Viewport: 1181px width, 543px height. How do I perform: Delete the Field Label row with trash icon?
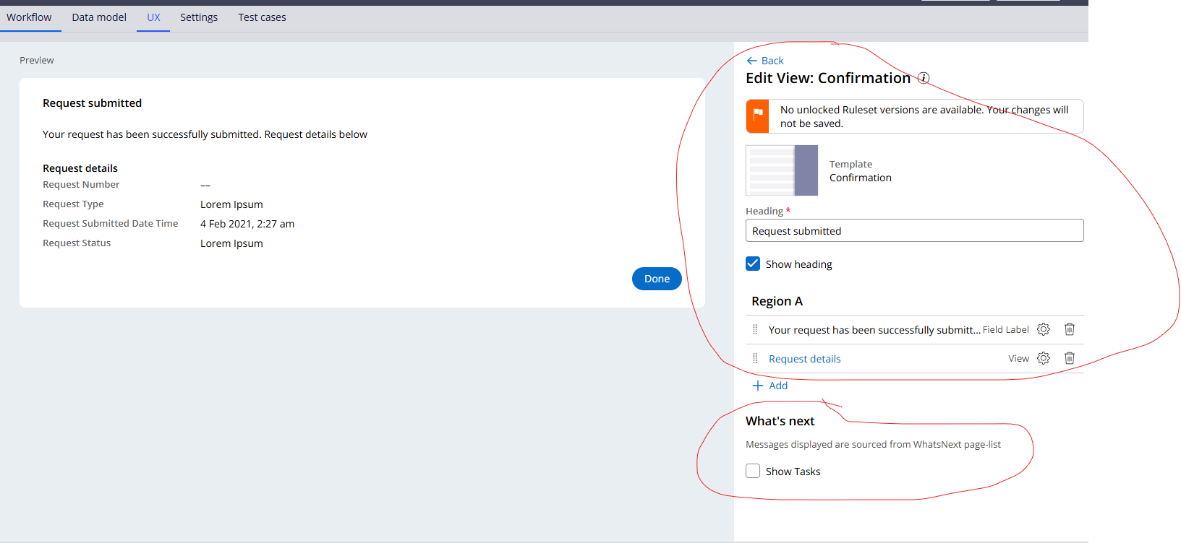[1069, 329]
